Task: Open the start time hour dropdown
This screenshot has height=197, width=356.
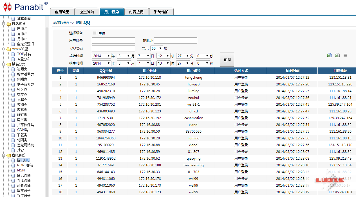Action: [x=163, y=56]
